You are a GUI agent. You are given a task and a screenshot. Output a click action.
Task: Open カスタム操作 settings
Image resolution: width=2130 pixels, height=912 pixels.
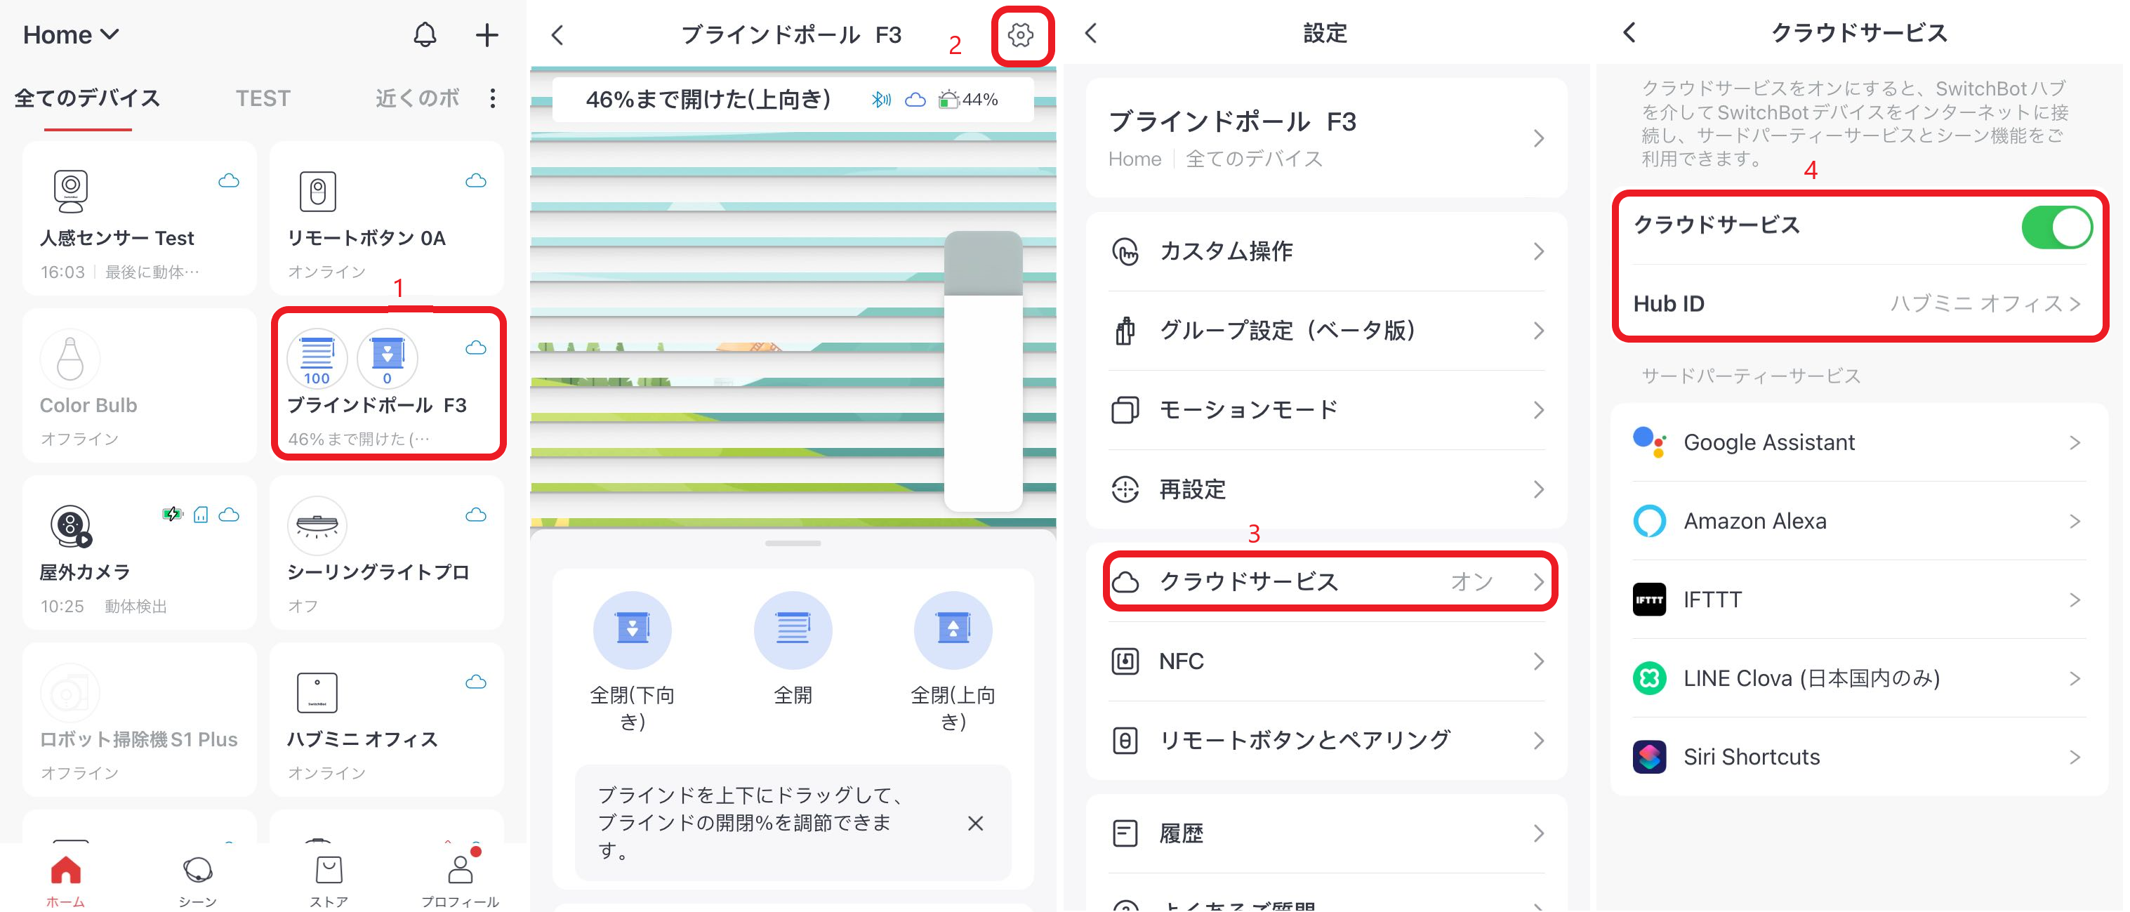[1325, 251]
